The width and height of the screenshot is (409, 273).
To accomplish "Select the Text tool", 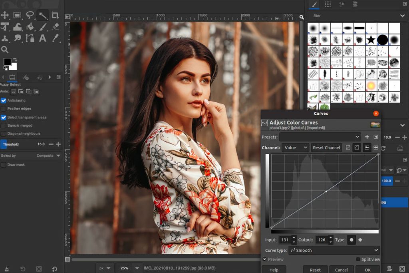I will coord(43,38).
